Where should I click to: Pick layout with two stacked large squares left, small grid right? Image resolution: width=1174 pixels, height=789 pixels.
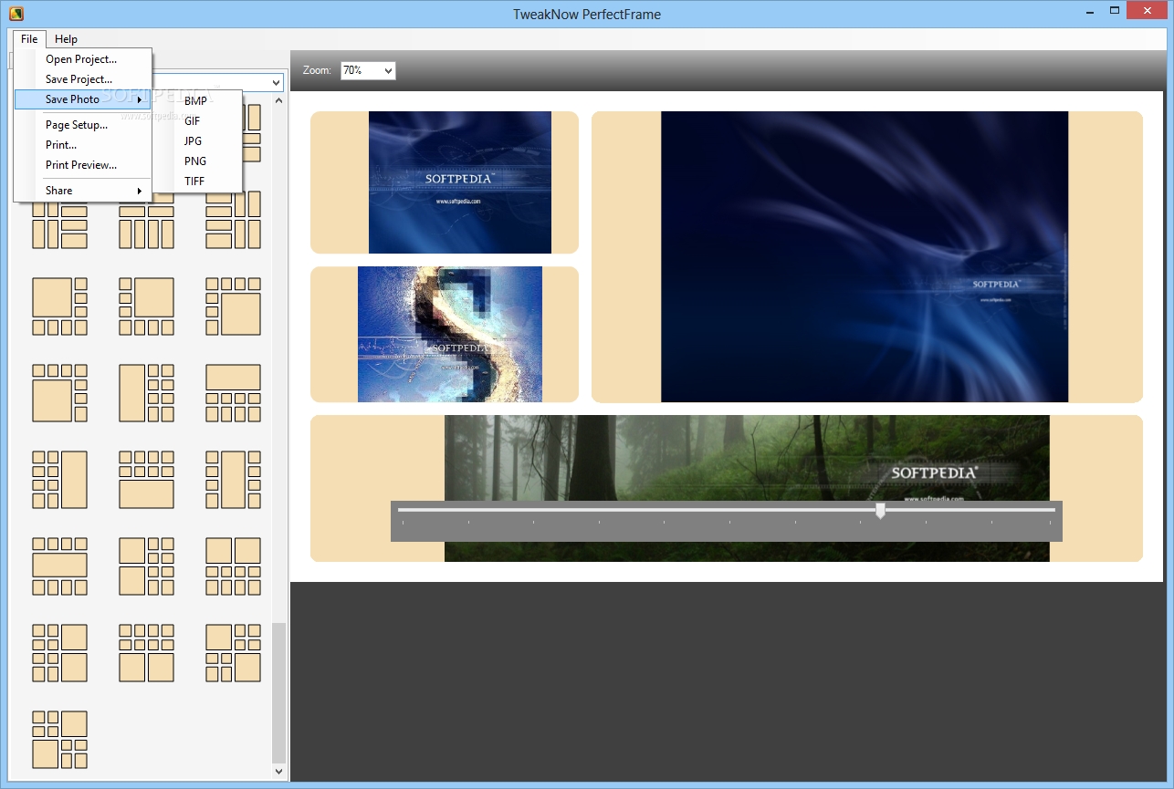pos(146,566)
